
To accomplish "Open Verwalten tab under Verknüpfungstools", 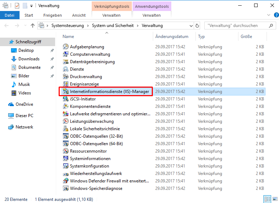I will (x=111, y=15).
